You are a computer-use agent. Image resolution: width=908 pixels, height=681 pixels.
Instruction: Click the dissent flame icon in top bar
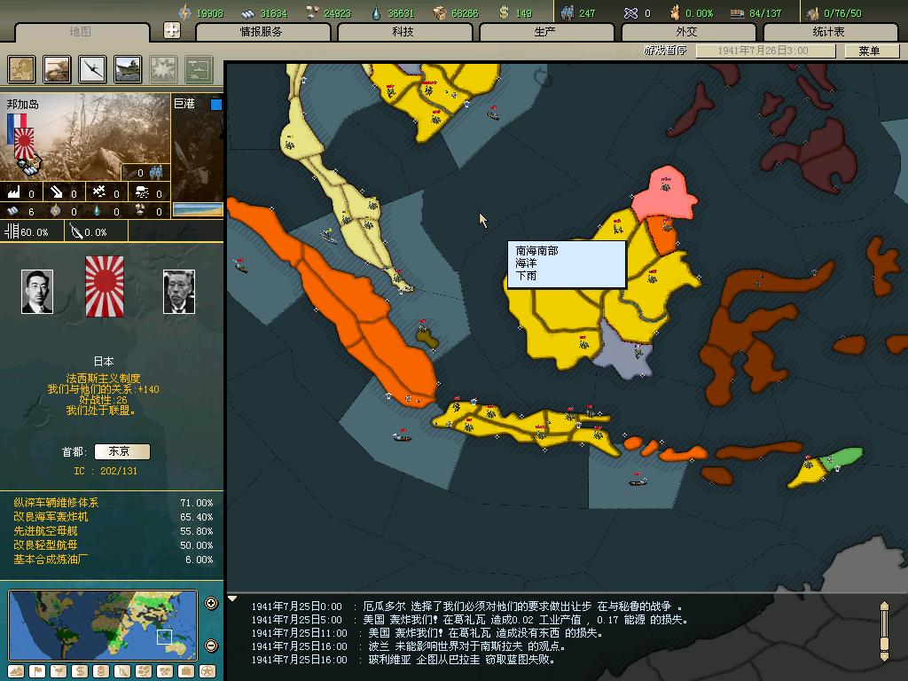675,12
